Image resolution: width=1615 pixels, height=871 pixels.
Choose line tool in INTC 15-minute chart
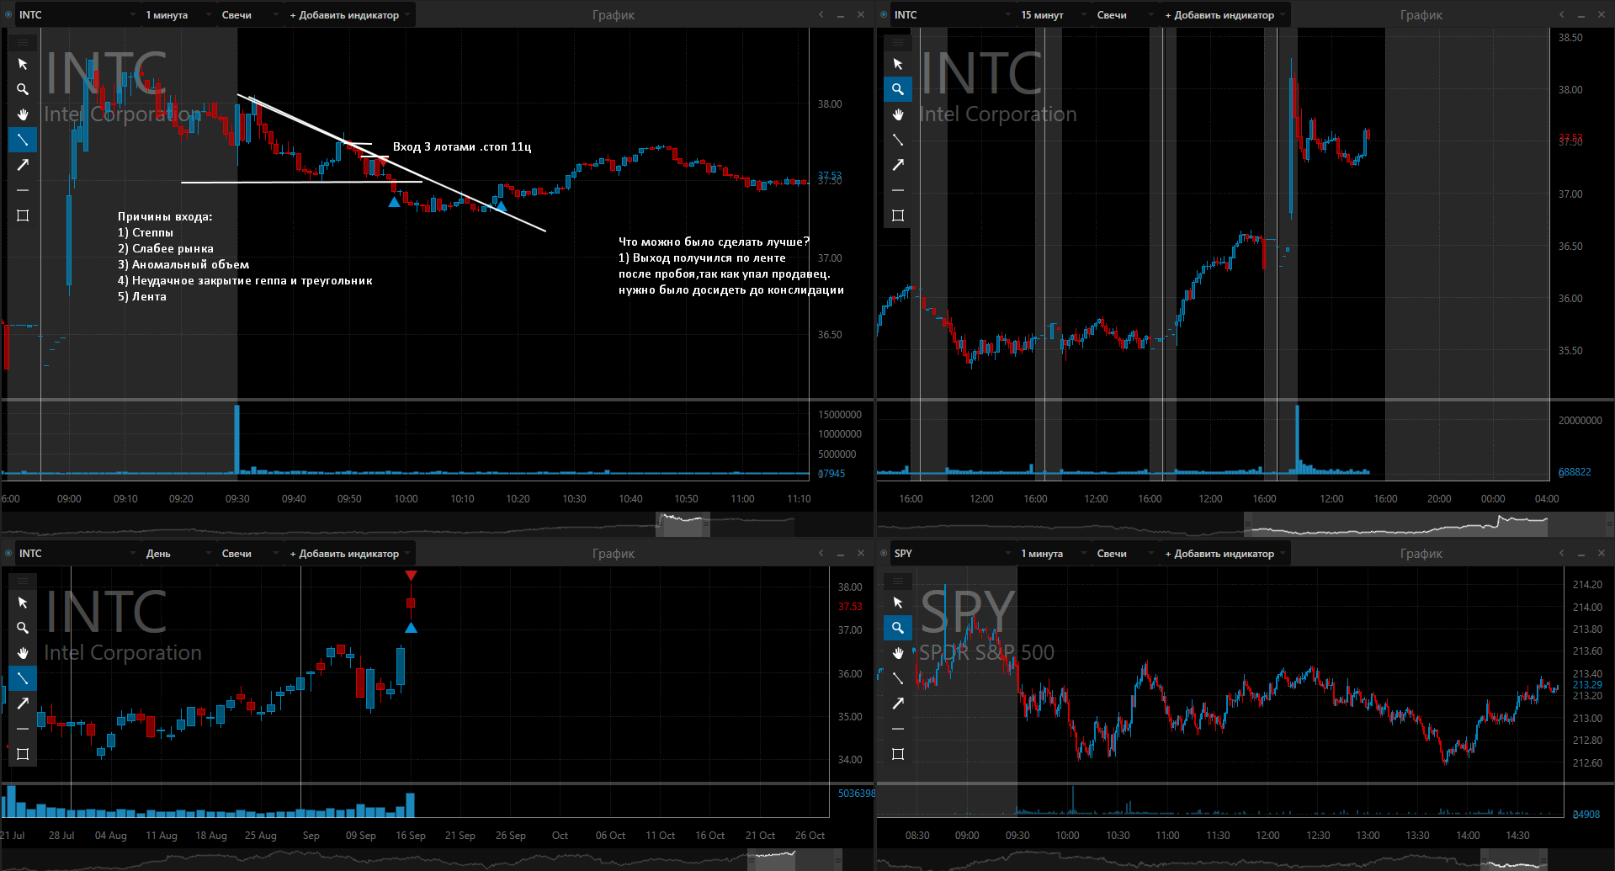click(x=898, y=140)
